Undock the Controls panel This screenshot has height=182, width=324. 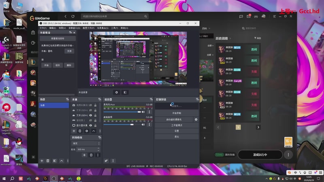coord(197,99)
